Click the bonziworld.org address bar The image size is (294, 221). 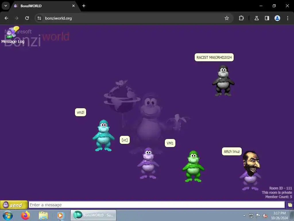(x=134, y=18)
